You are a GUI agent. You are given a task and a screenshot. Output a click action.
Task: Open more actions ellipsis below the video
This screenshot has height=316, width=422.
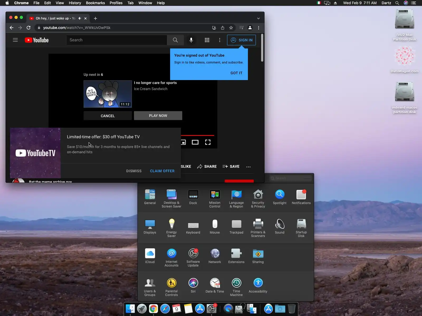(x=248, y=167)
